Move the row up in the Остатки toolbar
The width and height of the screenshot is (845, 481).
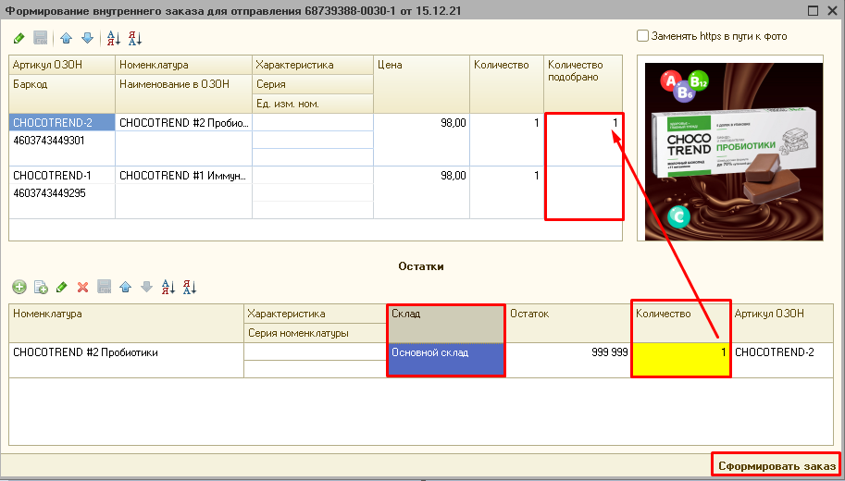(126, 287)
